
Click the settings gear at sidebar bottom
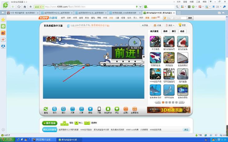click(3, 129)
